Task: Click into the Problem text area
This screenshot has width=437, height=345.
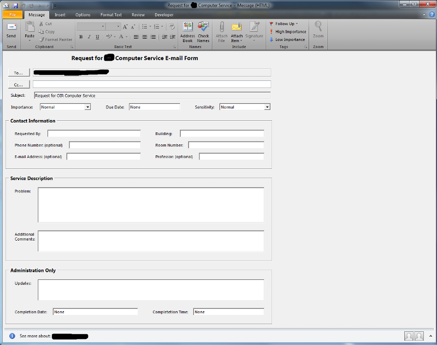Action: pos(151,204)
